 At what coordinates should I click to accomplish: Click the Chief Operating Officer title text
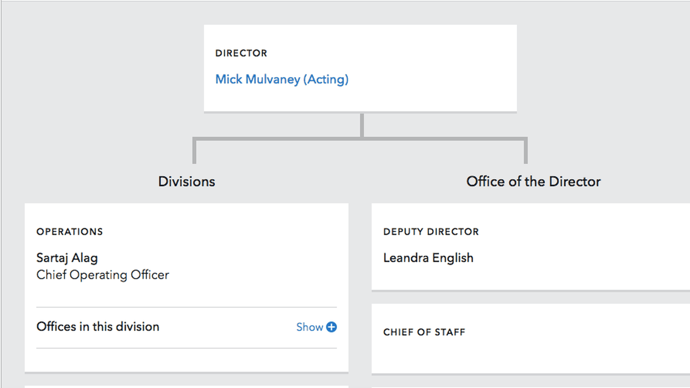[x=103, y=275]
